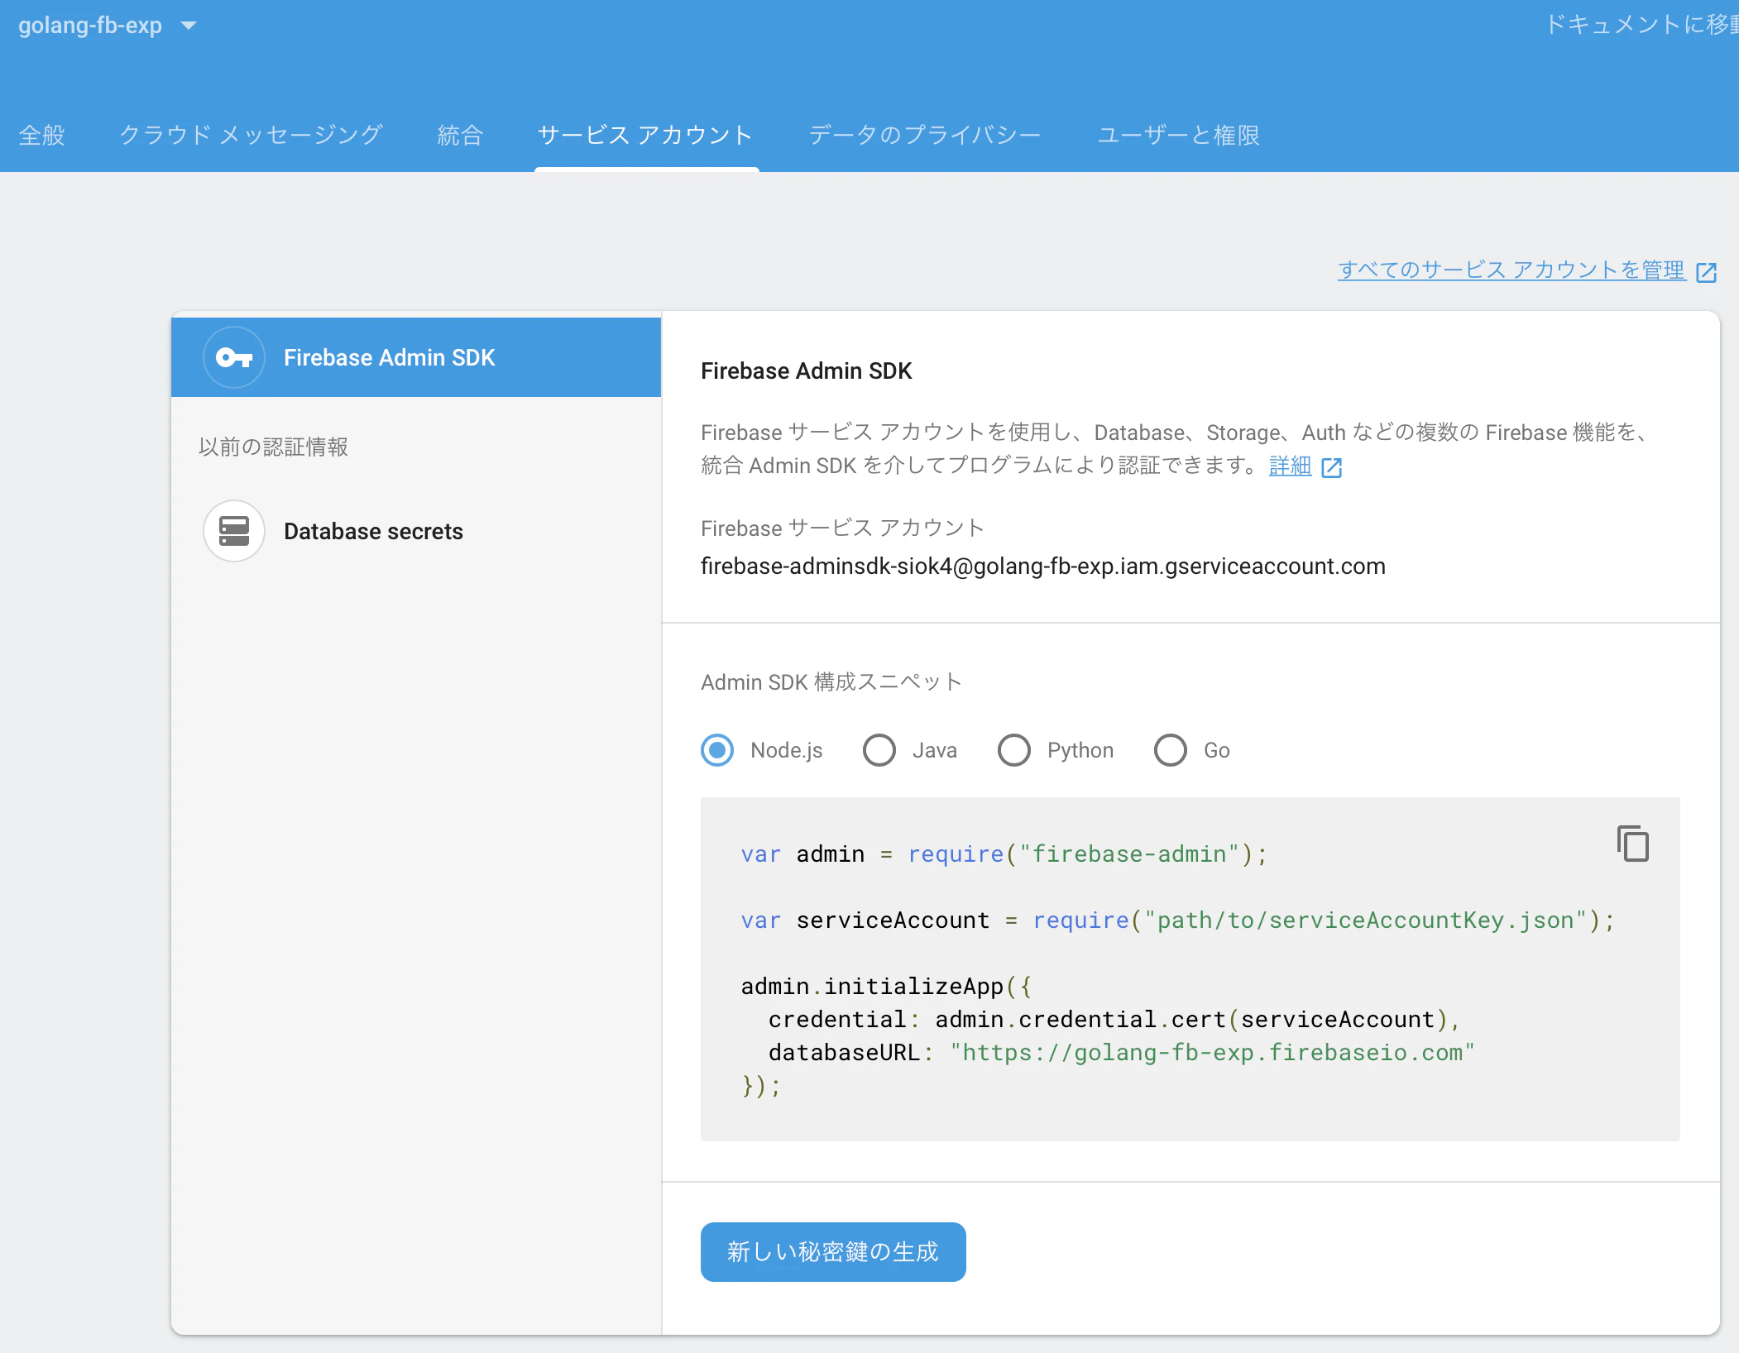
Task: Click the 詳細 link
Action: tap(1290, 466)
